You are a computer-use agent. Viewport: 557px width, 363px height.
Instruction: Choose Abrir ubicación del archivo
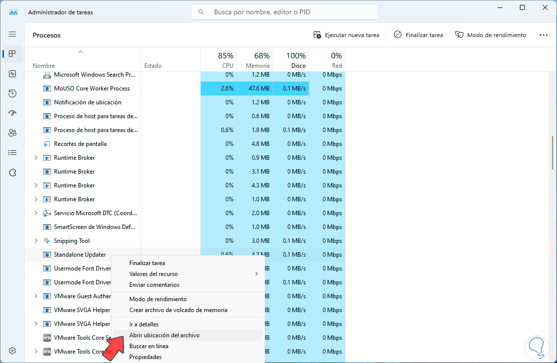(x=188, y=335)
